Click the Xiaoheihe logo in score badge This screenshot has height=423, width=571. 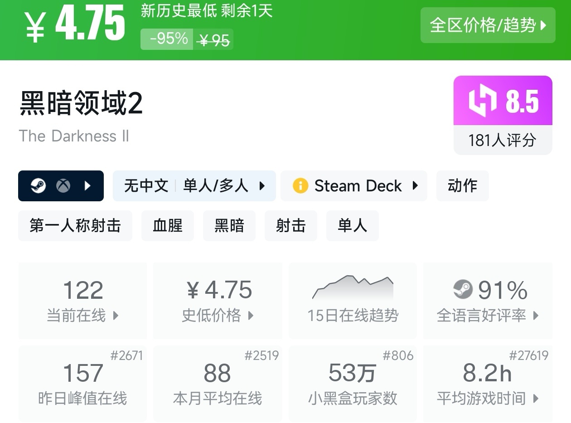[483, 101]
